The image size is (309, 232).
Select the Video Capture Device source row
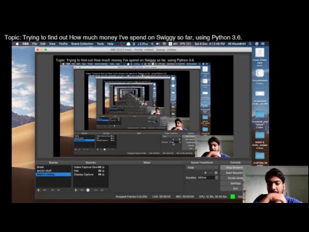click(x=90, y=167)
